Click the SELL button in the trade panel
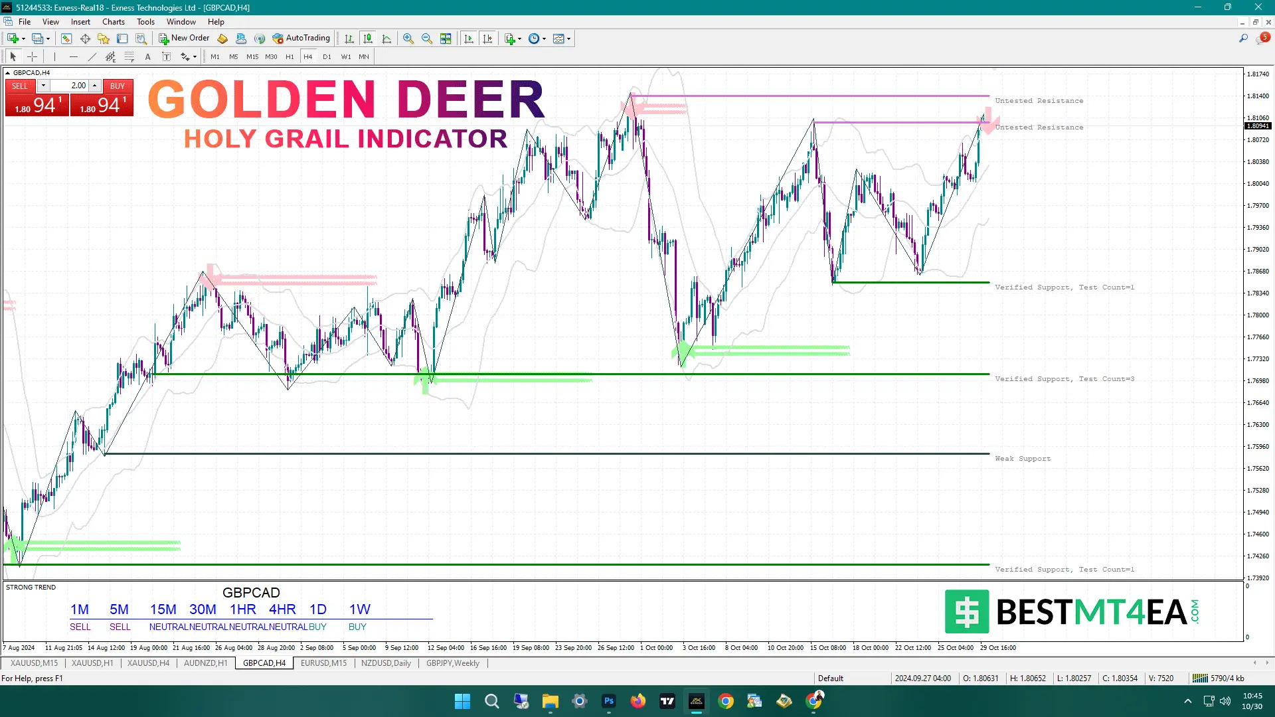 click(20, 86)
